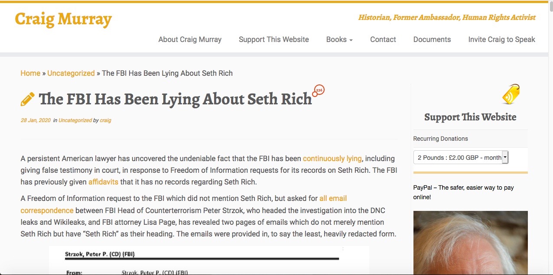Image resolution: width=553 pixels, height=275 pixels.
Task: Follow the 'continuously lying' link
Action: [x=332, y=159]
